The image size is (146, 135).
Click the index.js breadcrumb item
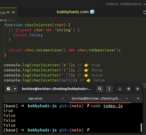coord(4,20)
